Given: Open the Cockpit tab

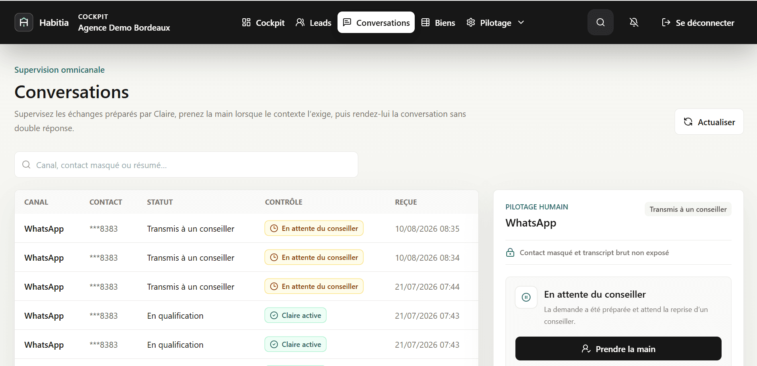Looking at the screenshot, I should pyautogui.click(x=263, y=22).
